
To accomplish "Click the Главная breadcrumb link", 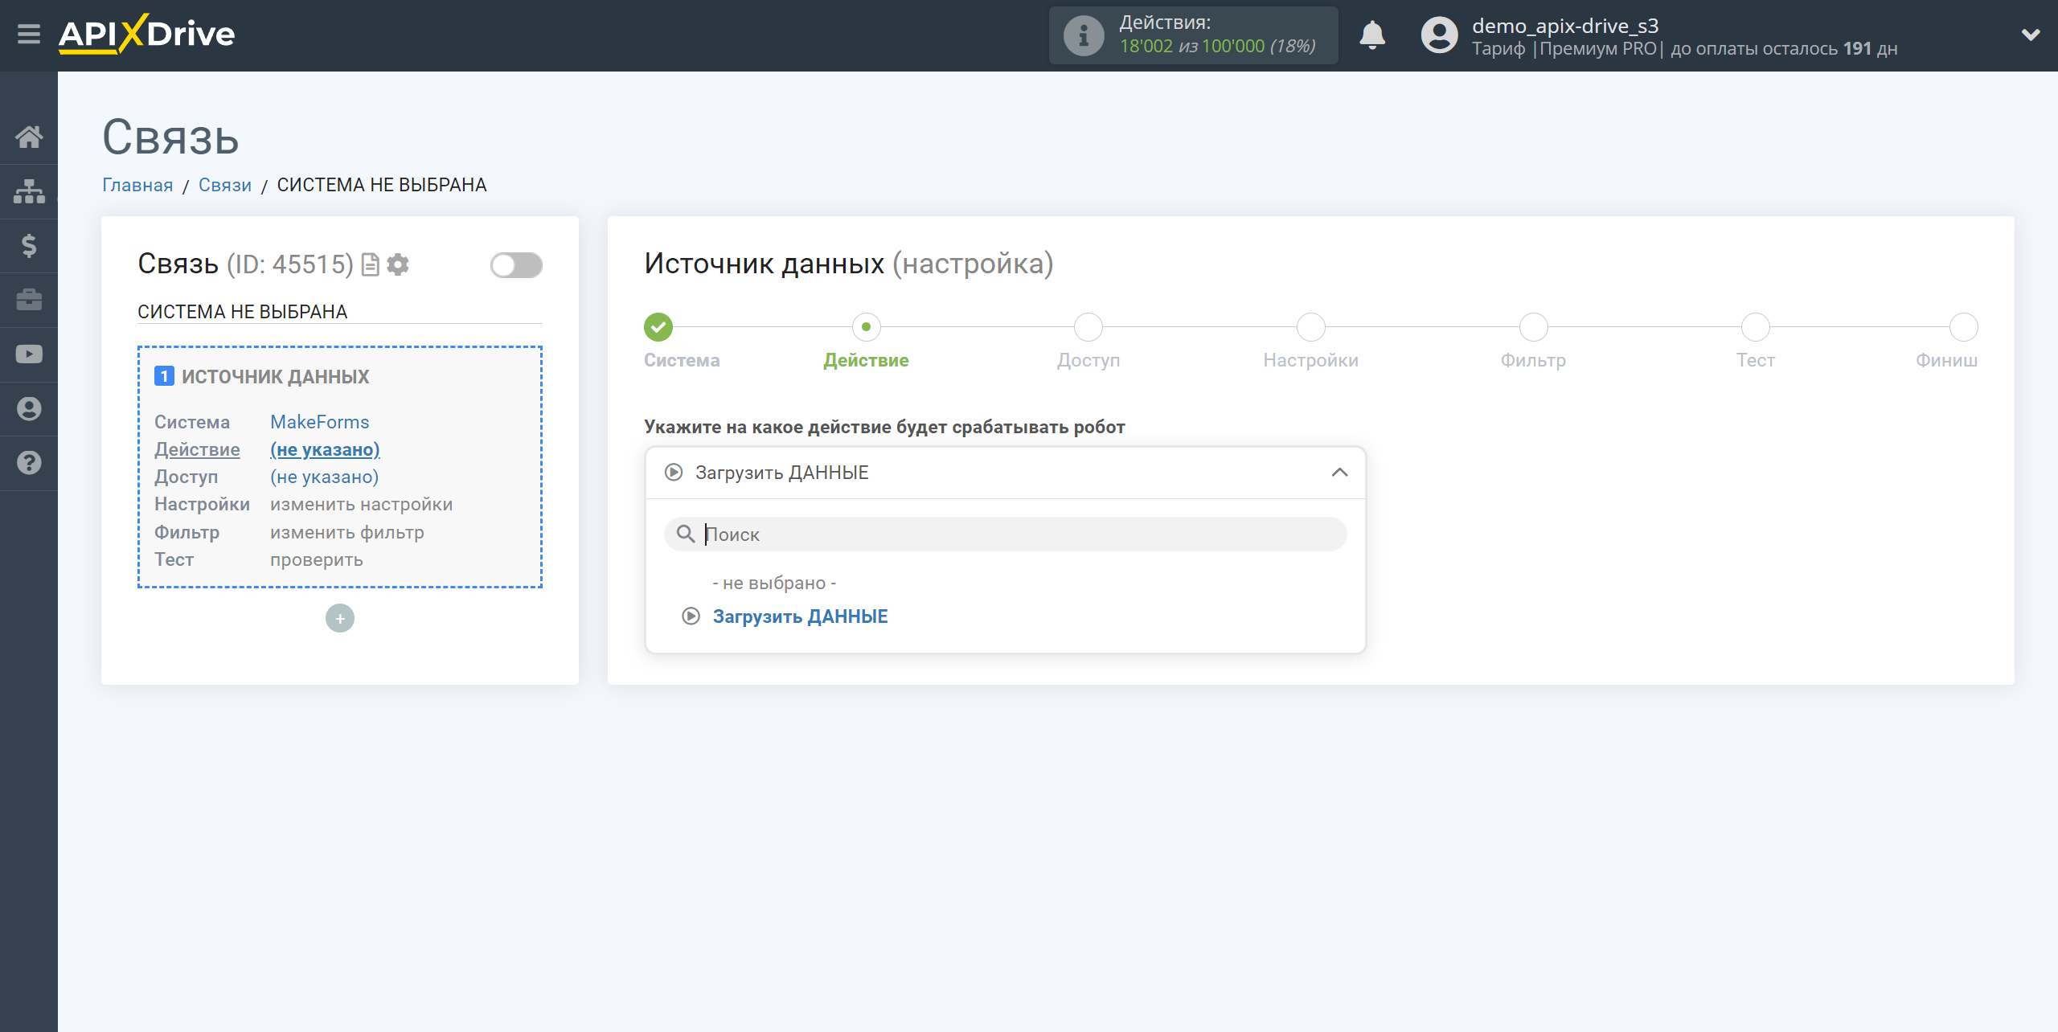I will coord(136,186).
